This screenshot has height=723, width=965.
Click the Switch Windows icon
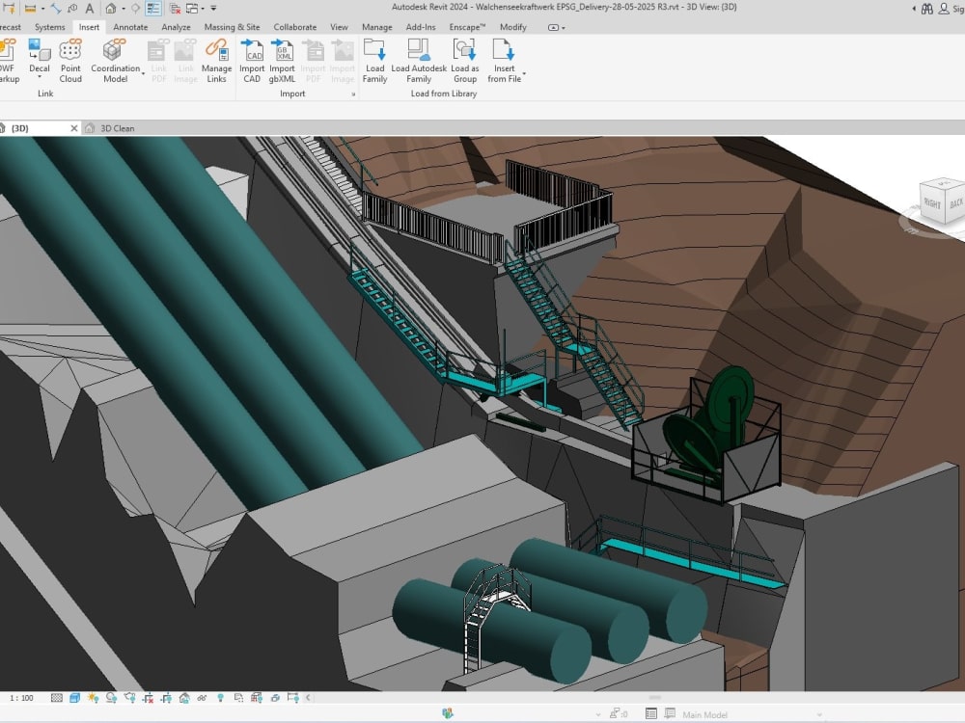tap(193, 8)
